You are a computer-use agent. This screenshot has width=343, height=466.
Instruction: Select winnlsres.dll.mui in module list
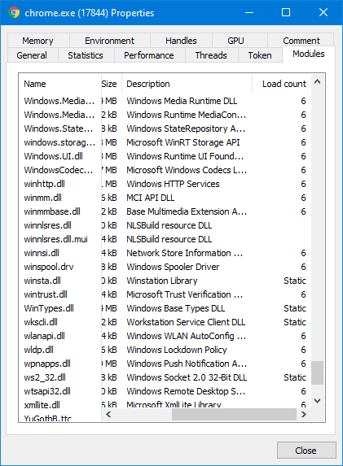(x=165, y=239)
